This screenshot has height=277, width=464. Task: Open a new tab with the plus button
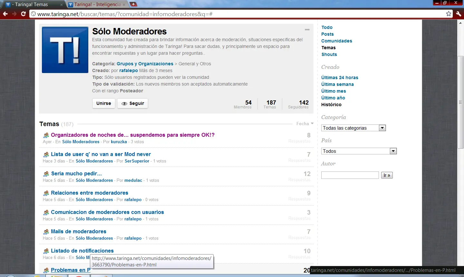pos(133,4)
